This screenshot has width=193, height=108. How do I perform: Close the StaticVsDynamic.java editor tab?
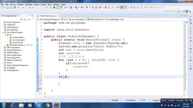pyautogui.click(x=58, y=16)
